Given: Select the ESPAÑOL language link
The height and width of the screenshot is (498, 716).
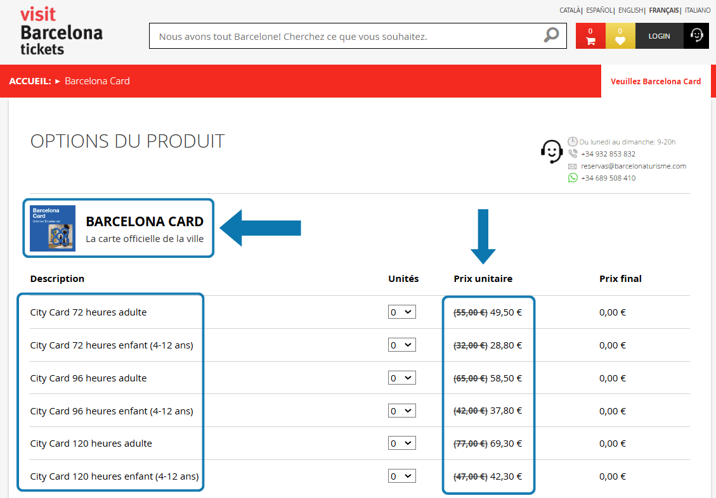Looking at the screenshot, I should [597, 10].
